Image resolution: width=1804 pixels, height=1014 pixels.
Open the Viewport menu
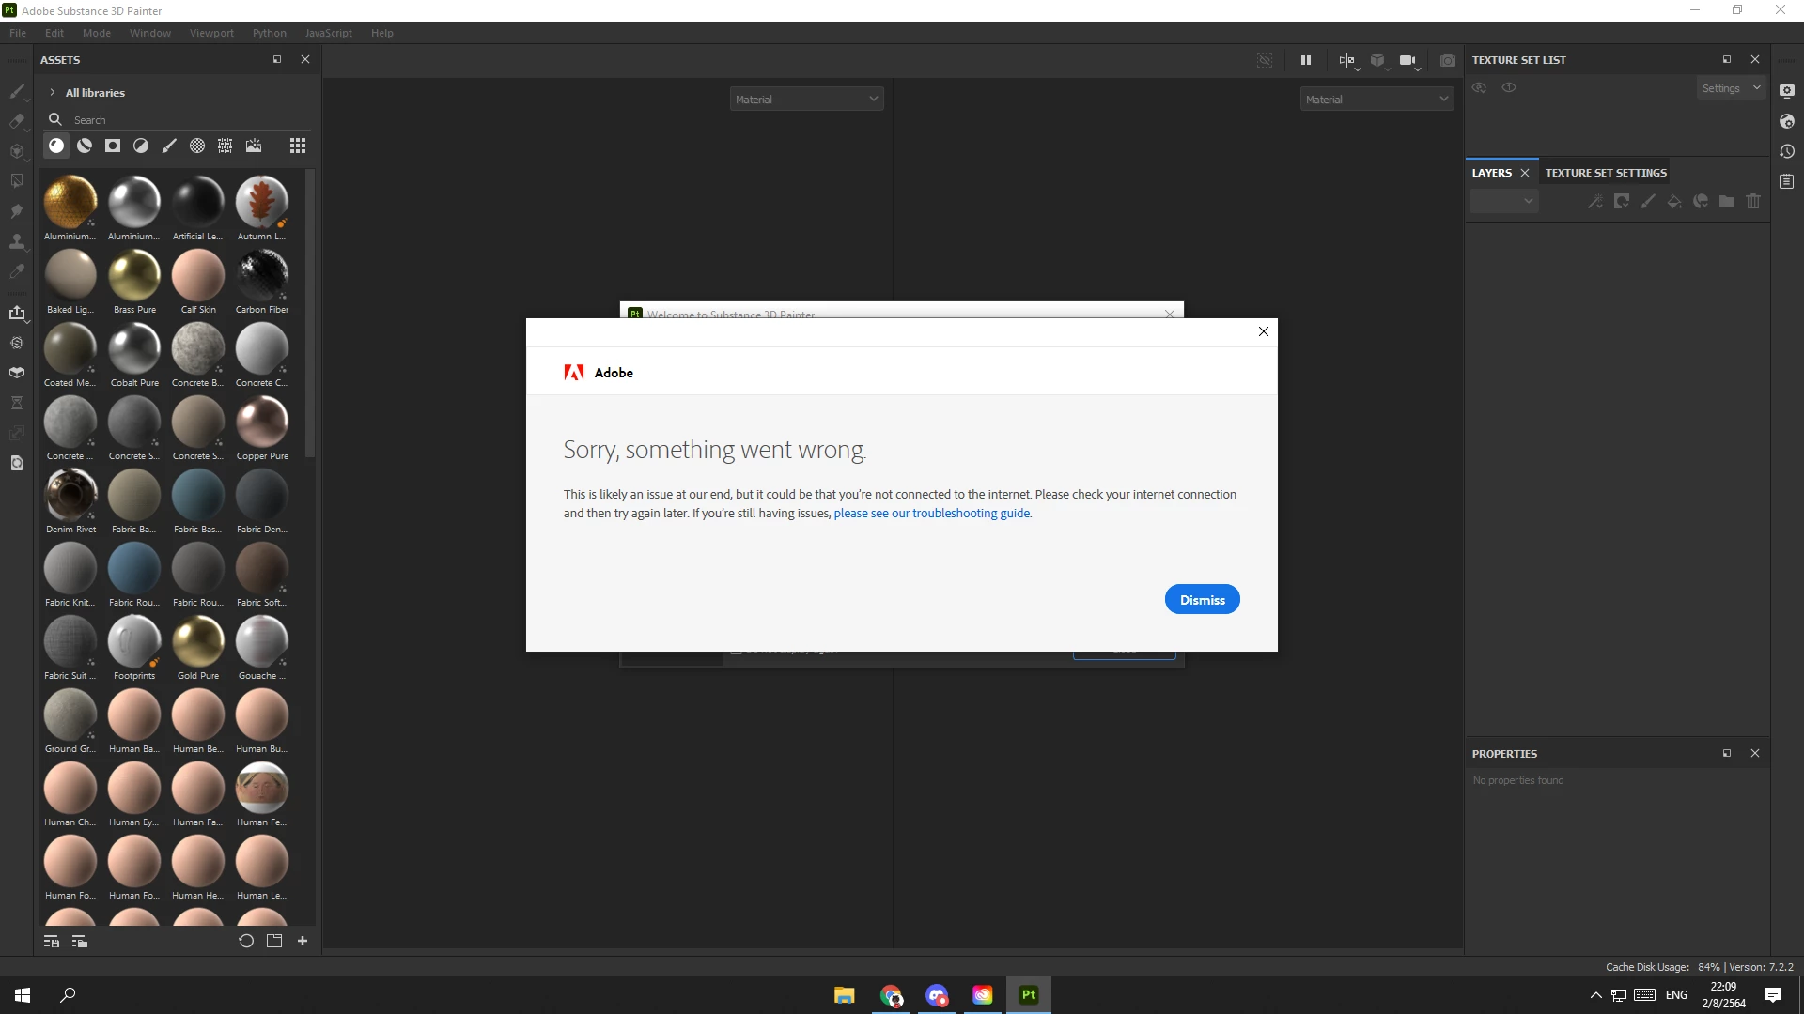[211, 33]
